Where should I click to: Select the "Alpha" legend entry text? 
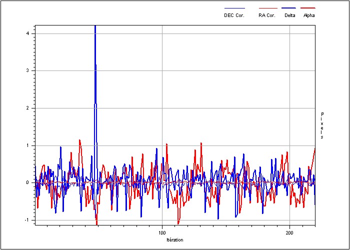309,15
